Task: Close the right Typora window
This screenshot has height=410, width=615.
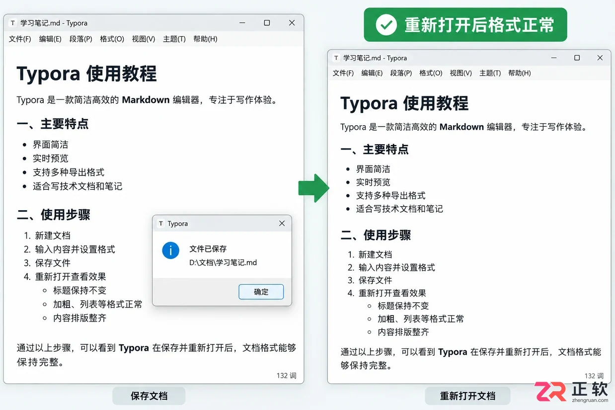Action: pos(600,58)
